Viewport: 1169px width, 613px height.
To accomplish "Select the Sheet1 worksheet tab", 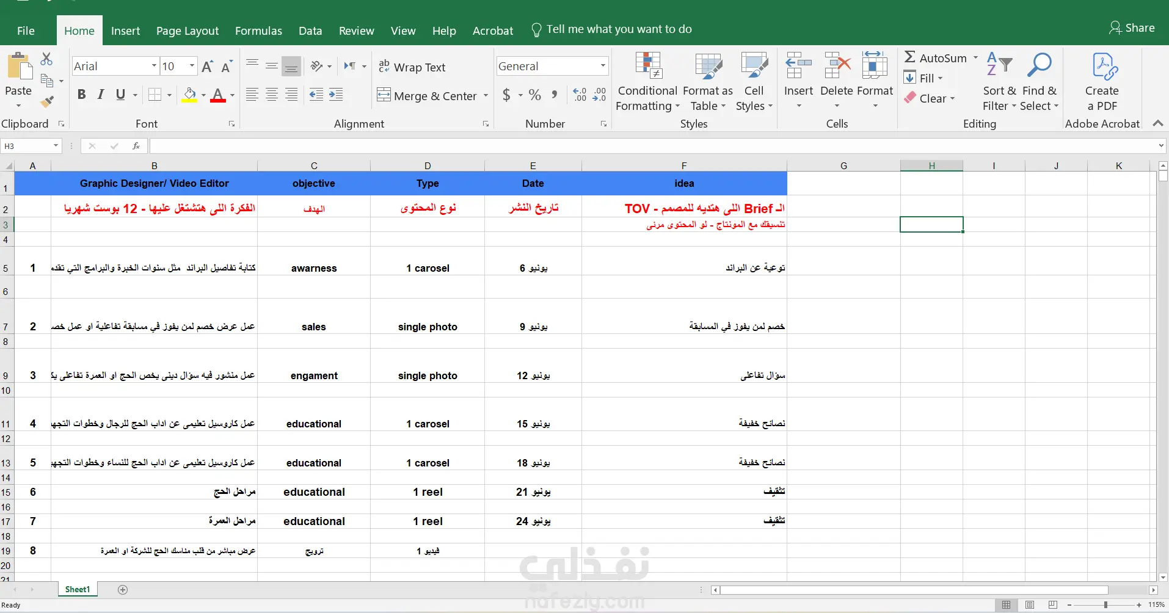I will click(x=78, y=590).
